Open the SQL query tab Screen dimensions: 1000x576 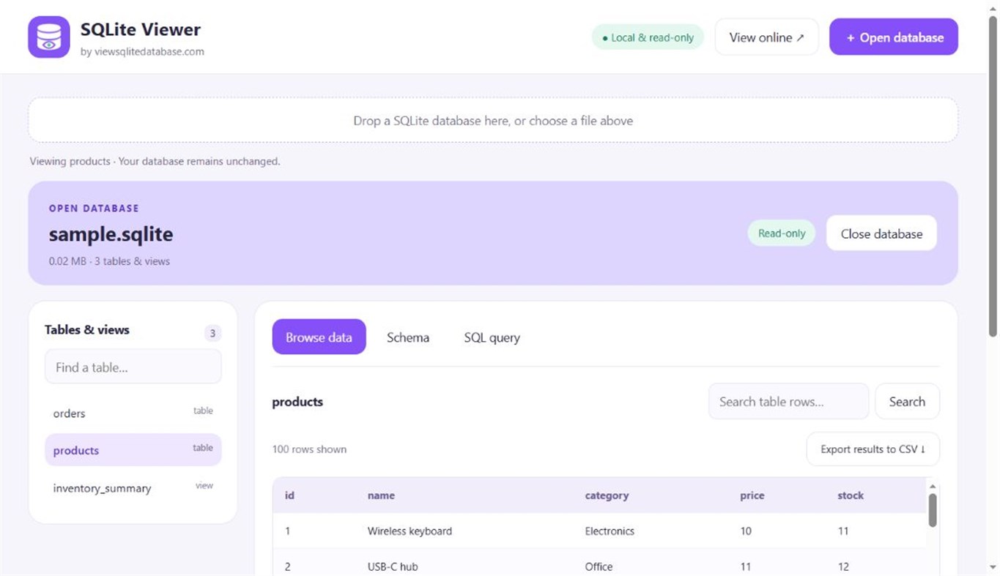click(492, 337)
